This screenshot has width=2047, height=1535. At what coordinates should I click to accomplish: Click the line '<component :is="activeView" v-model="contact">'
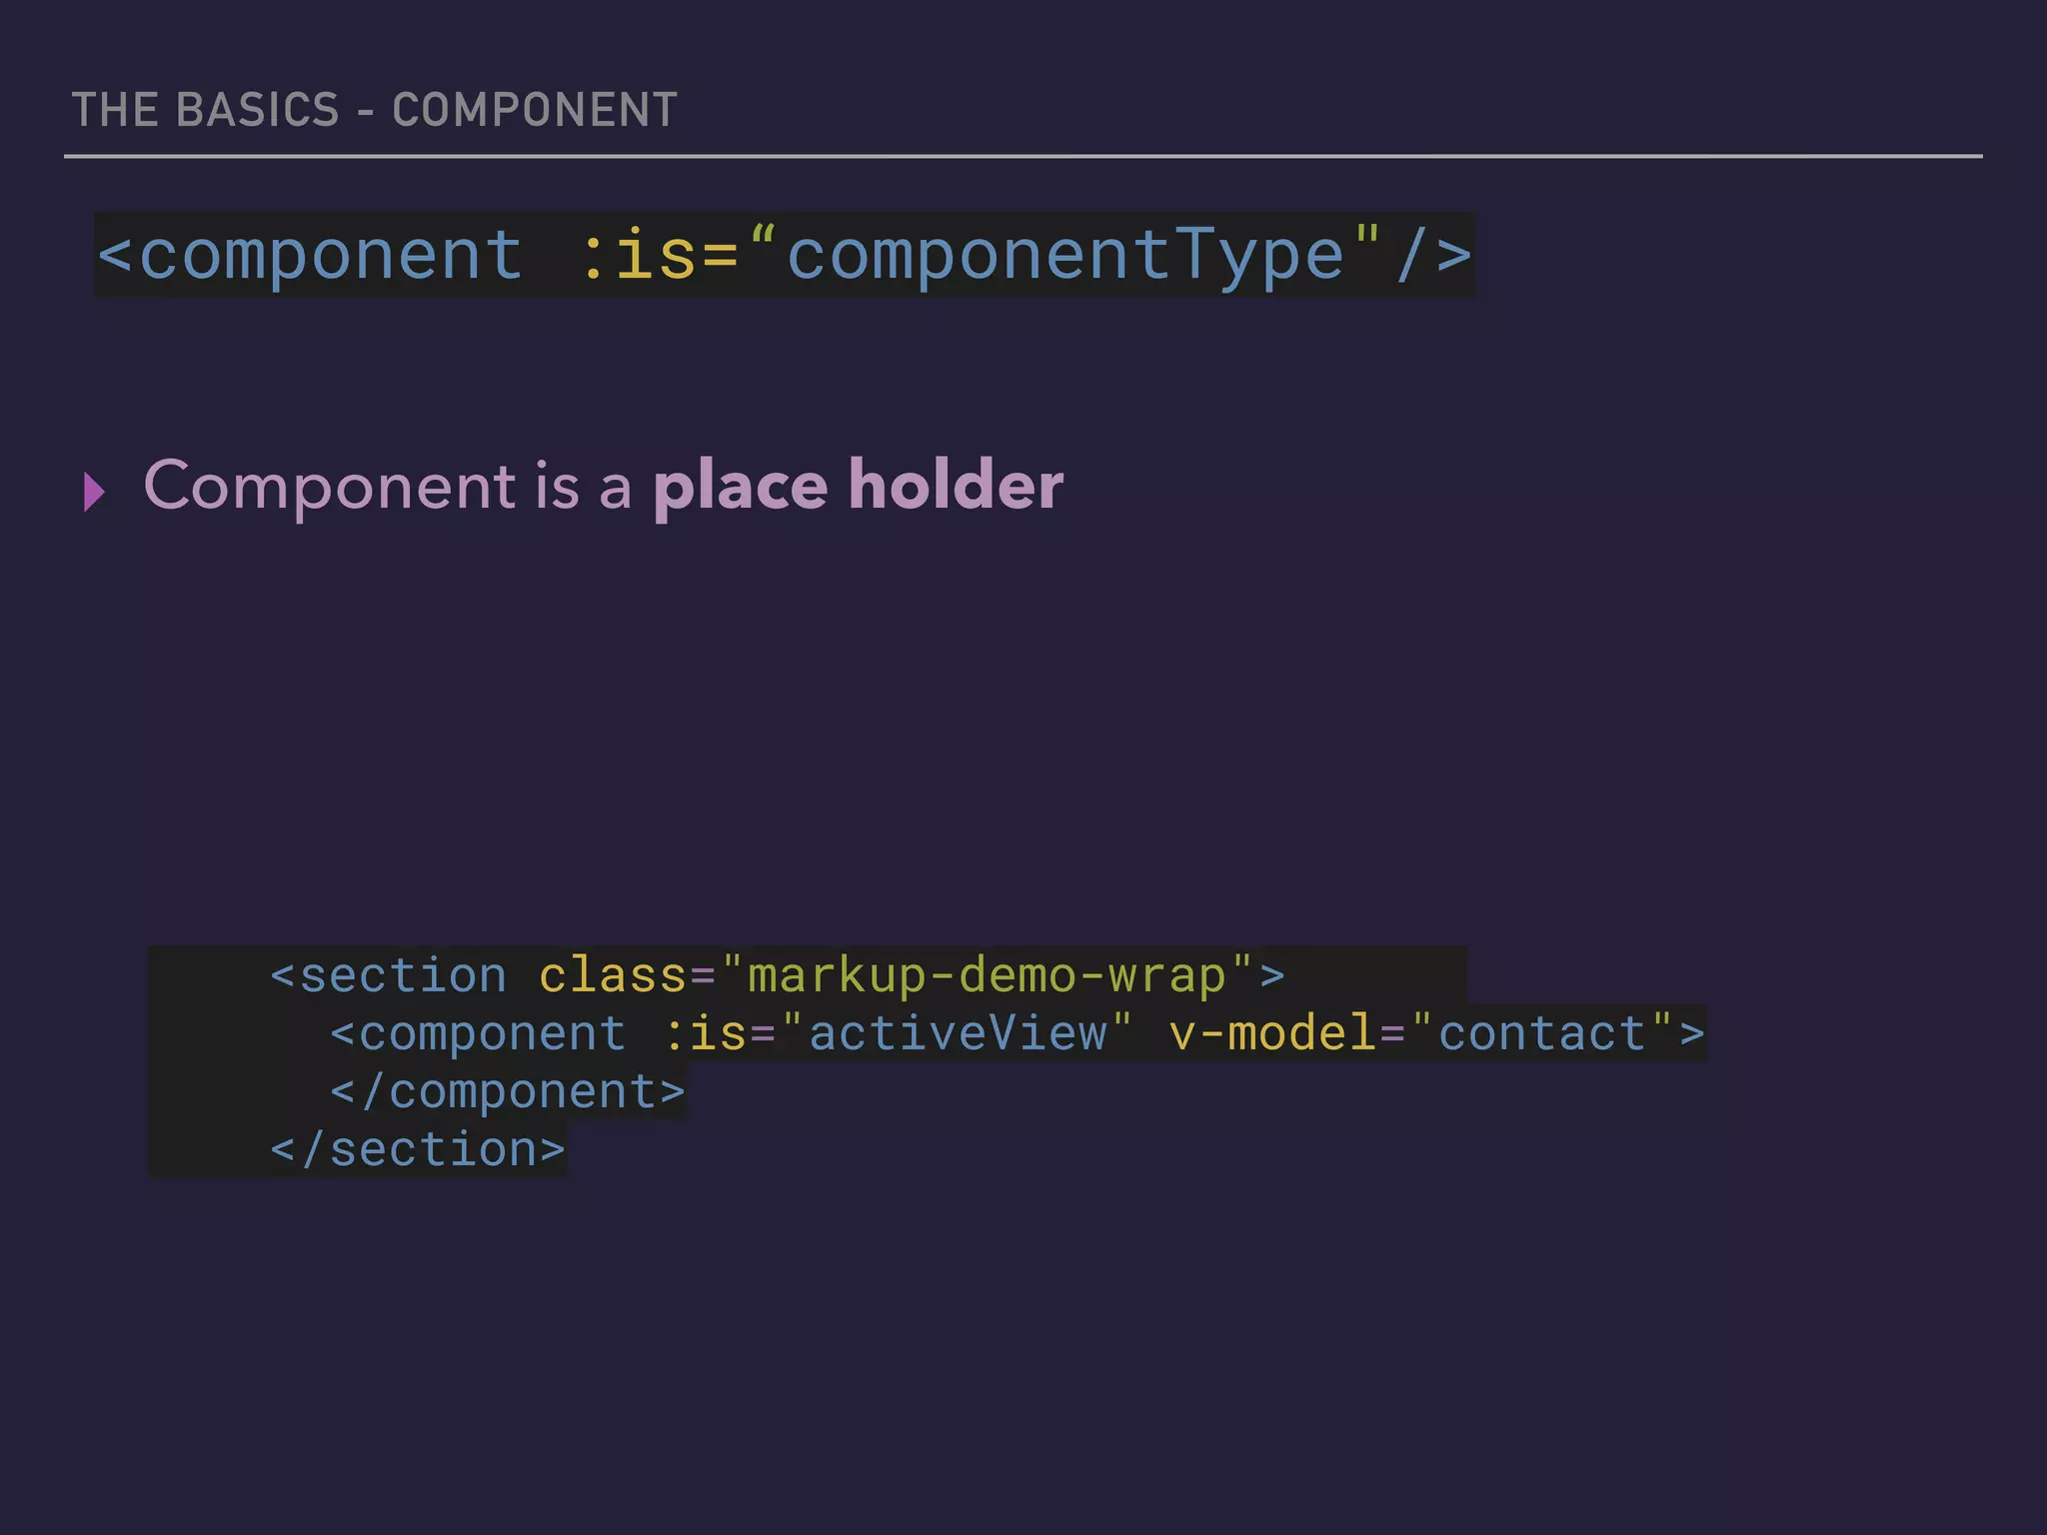1018,1033
